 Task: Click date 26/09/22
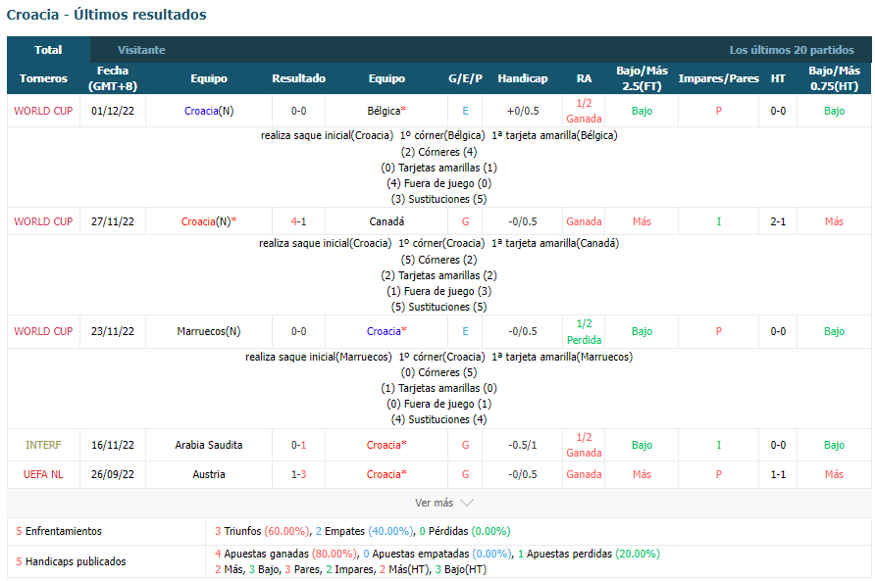tap(113, 474)
